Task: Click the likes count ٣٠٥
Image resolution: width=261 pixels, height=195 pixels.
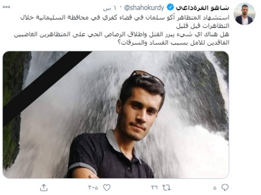Action: 93,188
